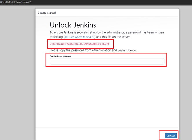Click the 'Getting Started' header text
Viewport: 192px width, 140px height.
47,13
